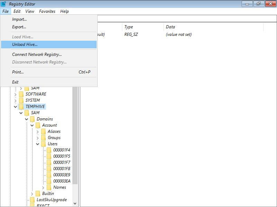Select the SOFTWARE key label
The image size is (277, 207).
36,94
